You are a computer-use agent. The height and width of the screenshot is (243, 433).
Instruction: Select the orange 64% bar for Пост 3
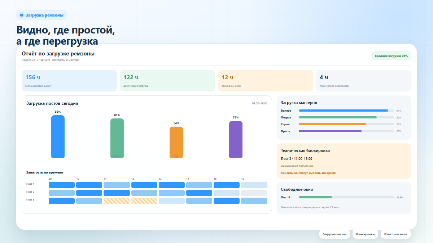click(176, 142)
